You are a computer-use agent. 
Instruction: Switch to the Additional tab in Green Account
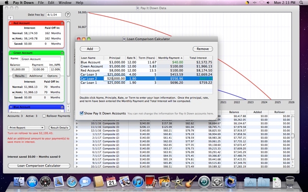[36, 76]
